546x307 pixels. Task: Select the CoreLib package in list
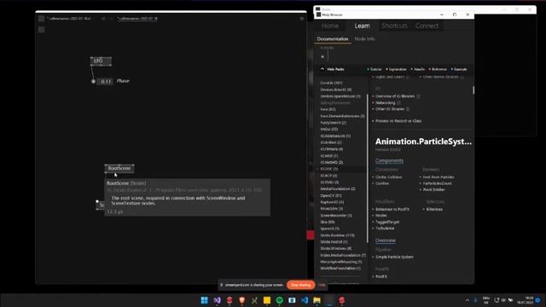[331, 83]
